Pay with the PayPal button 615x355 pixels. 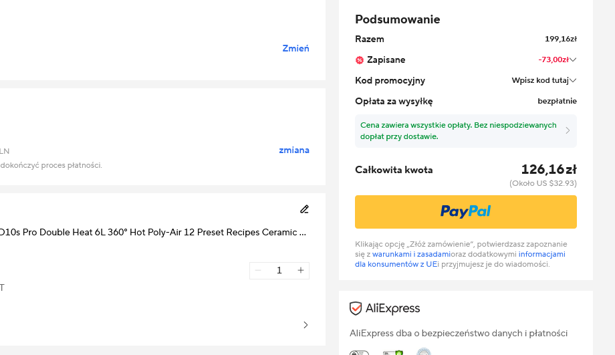[465, 212]
